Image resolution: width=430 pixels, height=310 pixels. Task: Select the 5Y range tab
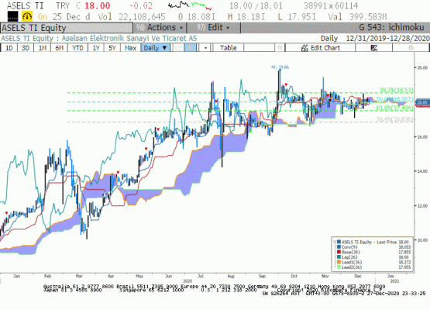point(112,48)
